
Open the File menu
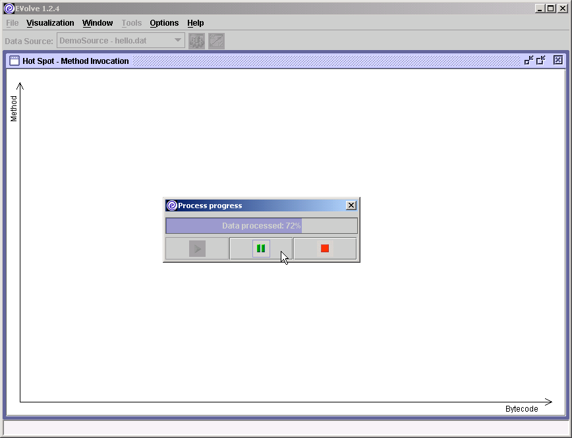(12, 23)
